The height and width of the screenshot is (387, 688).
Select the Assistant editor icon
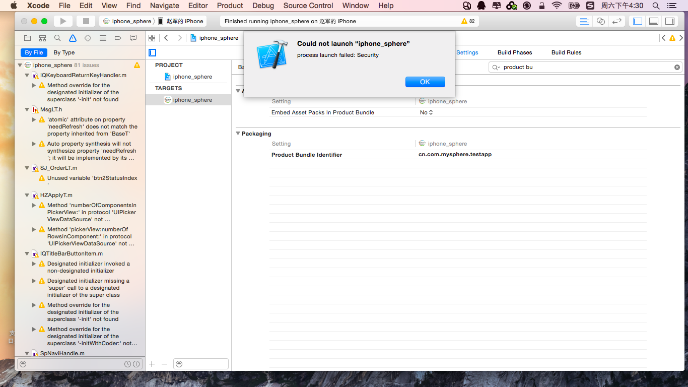point(600,21)
